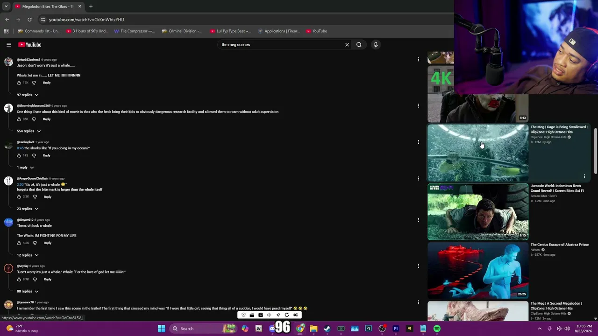
Task: Open options for Cage is Being Swallowed video
Action: pyautogui.click(x=584, y=176)
